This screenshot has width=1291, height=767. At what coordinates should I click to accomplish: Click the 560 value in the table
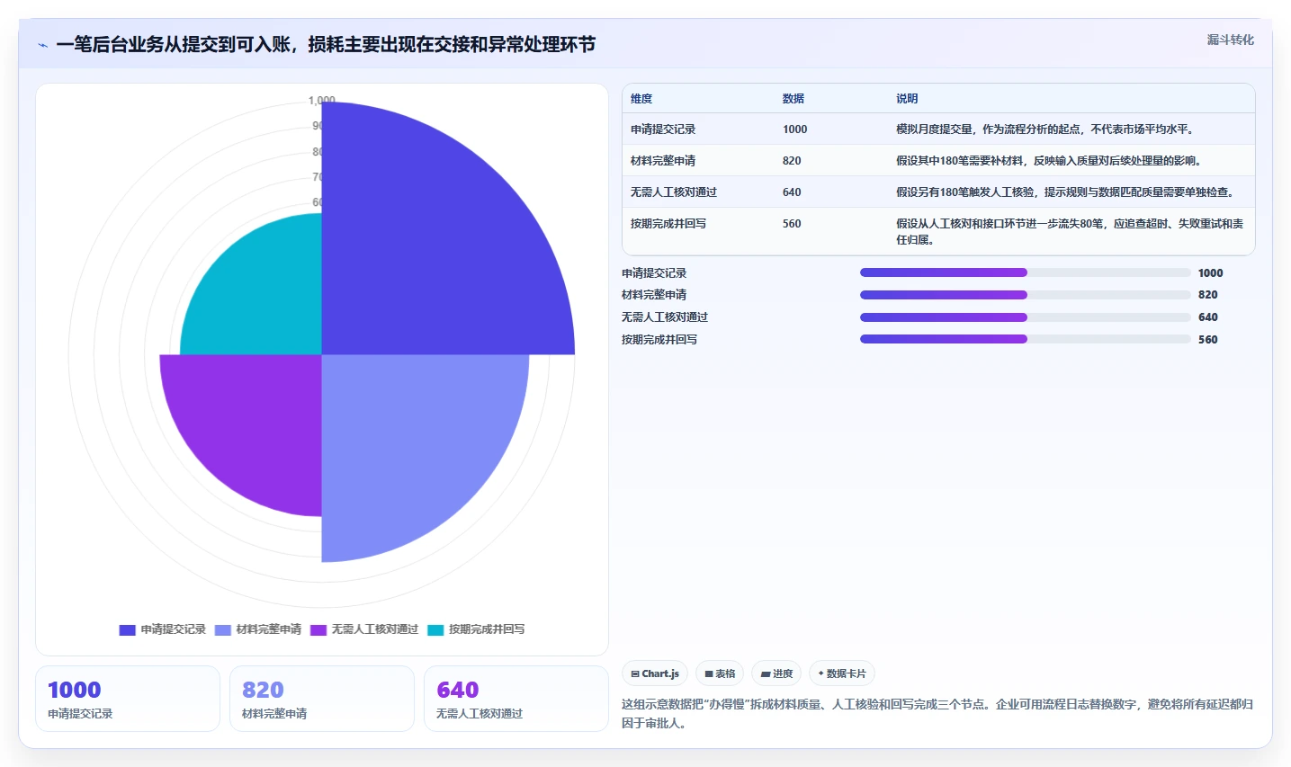[792, 224]
